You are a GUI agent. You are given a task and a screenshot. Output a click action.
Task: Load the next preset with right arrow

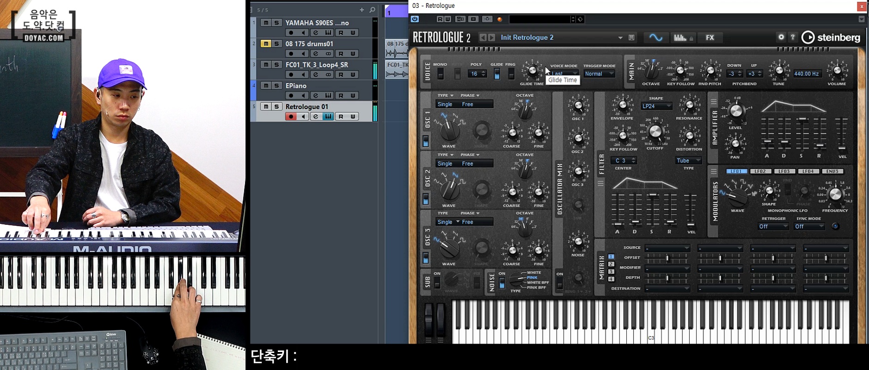pos(491,37)
